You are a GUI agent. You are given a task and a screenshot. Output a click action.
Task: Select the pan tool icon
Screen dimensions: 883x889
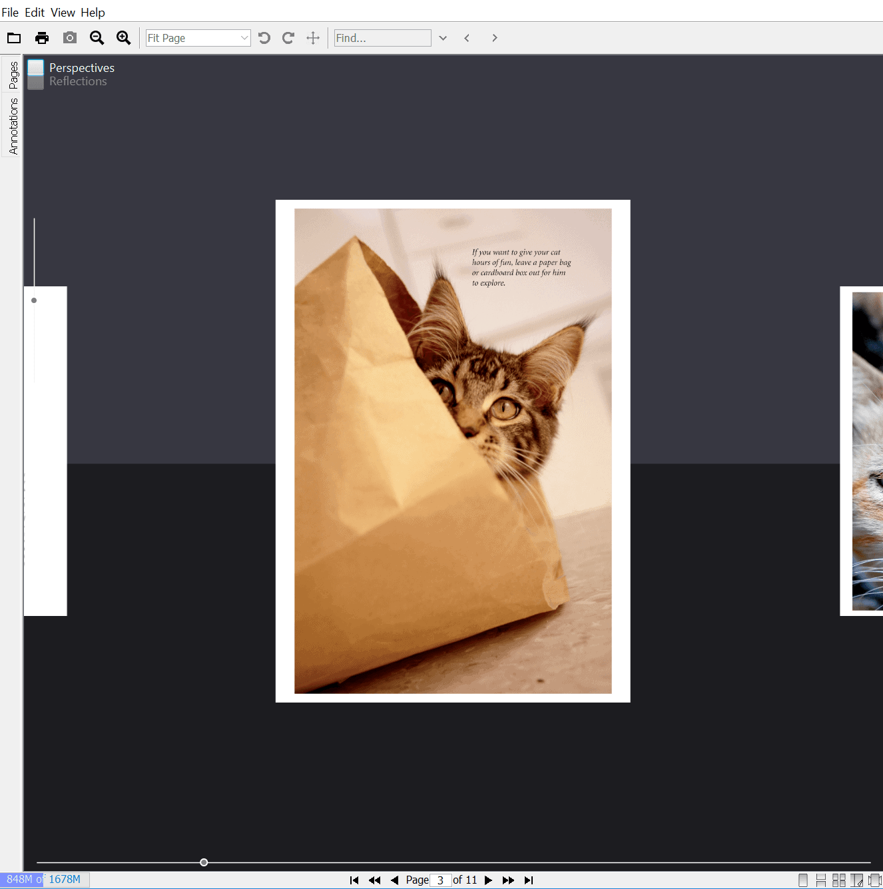pyautogui.click(x=313, y=38)
